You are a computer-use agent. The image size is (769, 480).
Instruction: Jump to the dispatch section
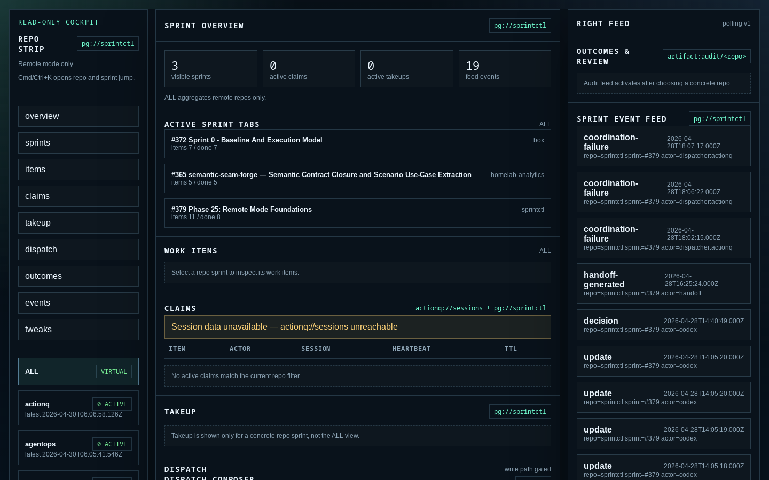pyautogui.click(x=79, y=250)
